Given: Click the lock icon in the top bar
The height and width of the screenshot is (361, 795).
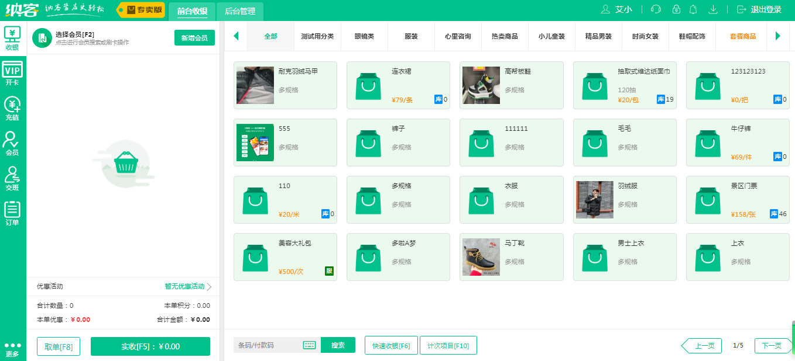Looking at the screenshot, I should [675, 10].
